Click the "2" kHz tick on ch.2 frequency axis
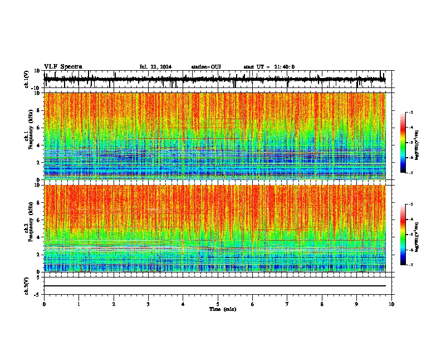The width and height of the screenshot is (441, 341). [38, 255]
